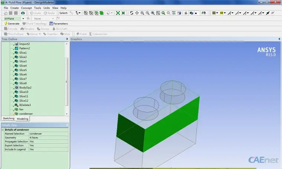282x169 pixels.
Task: Click the image capture camera icon
Action: (x=23, y=13)
